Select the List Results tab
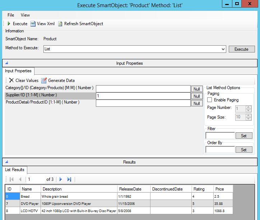Image resolution: width=260 pixels, height=220 pixels. coord(15,170)
